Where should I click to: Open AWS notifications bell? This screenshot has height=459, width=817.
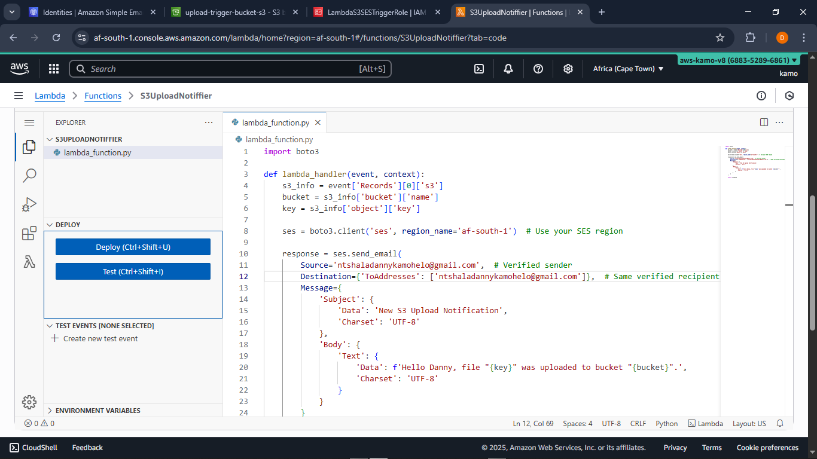click(x=508, y=69)
